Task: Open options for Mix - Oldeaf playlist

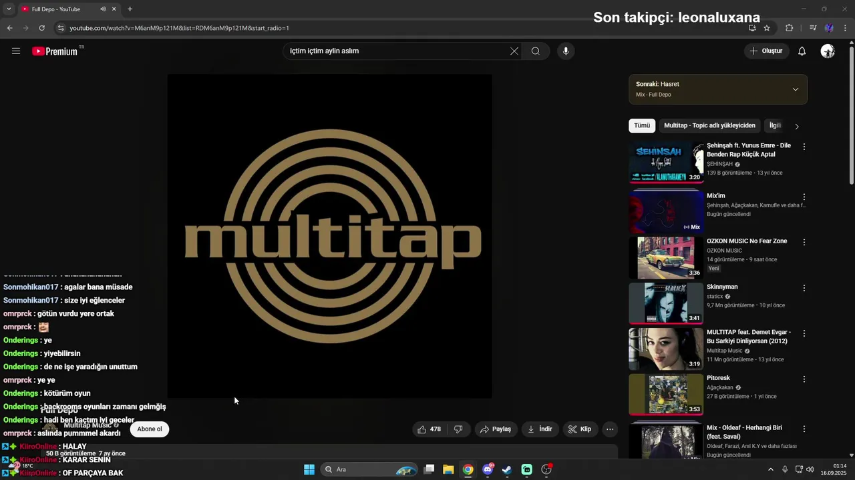Action: tap(804, 429)
